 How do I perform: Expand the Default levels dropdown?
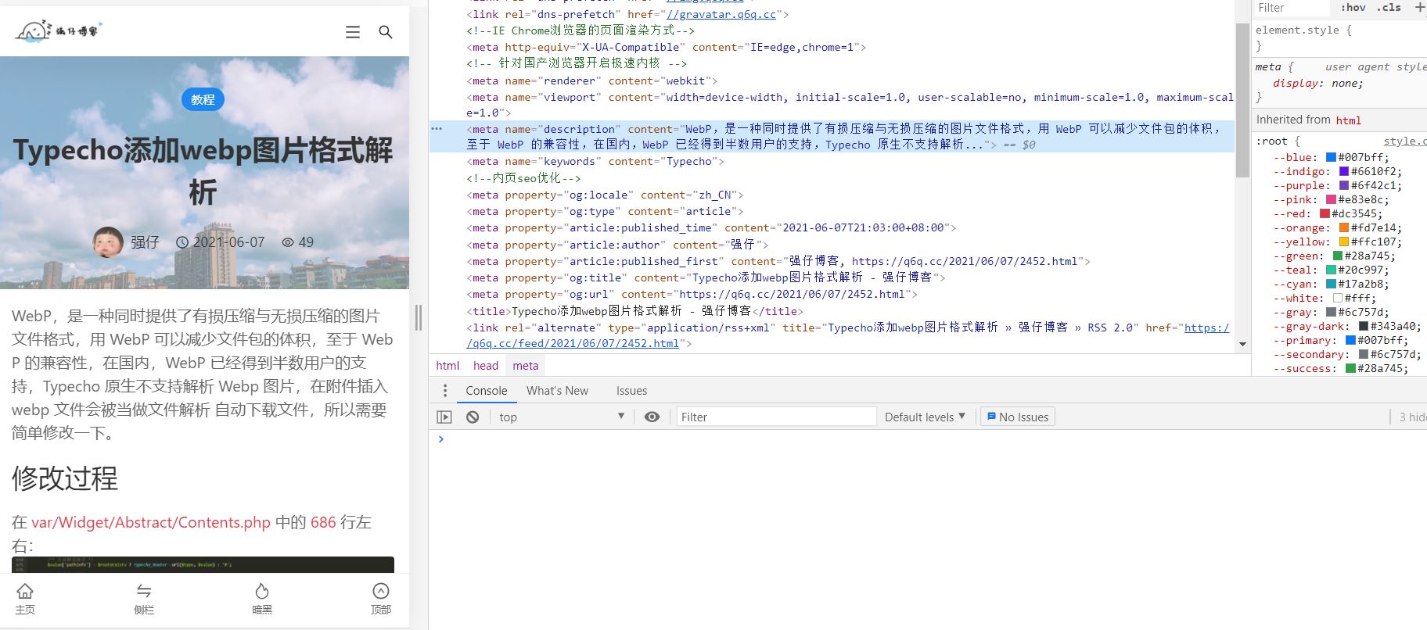pos(925,417)
